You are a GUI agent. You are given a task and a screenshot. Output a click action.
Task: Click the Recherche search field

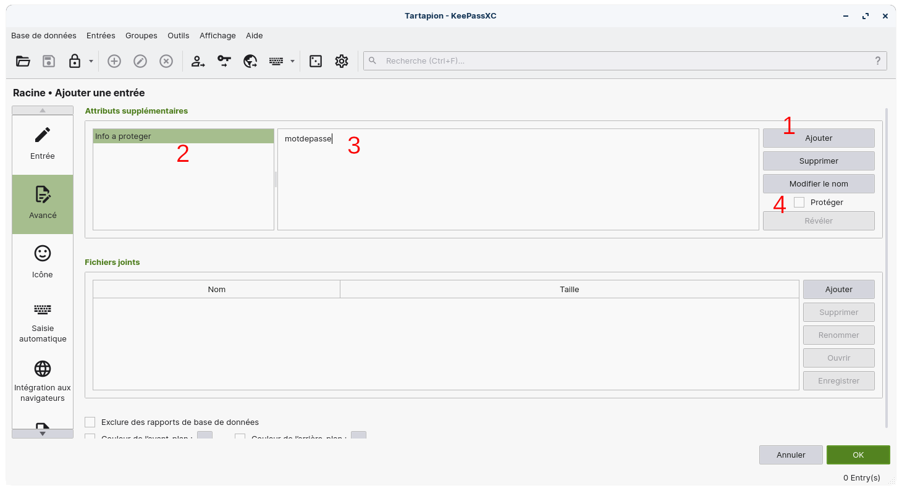pos(624,61)
